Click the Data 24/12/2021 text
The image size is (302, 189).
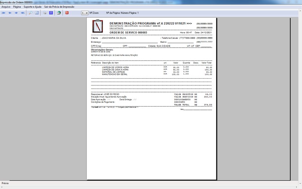point(203,33)
